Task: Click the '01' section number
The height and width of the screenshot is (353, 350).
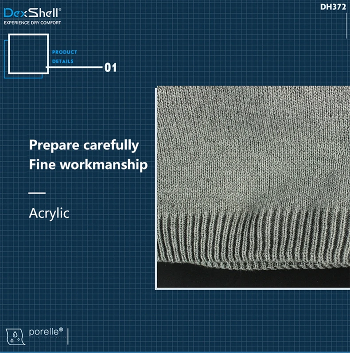Action: click(x=111, y=67)
